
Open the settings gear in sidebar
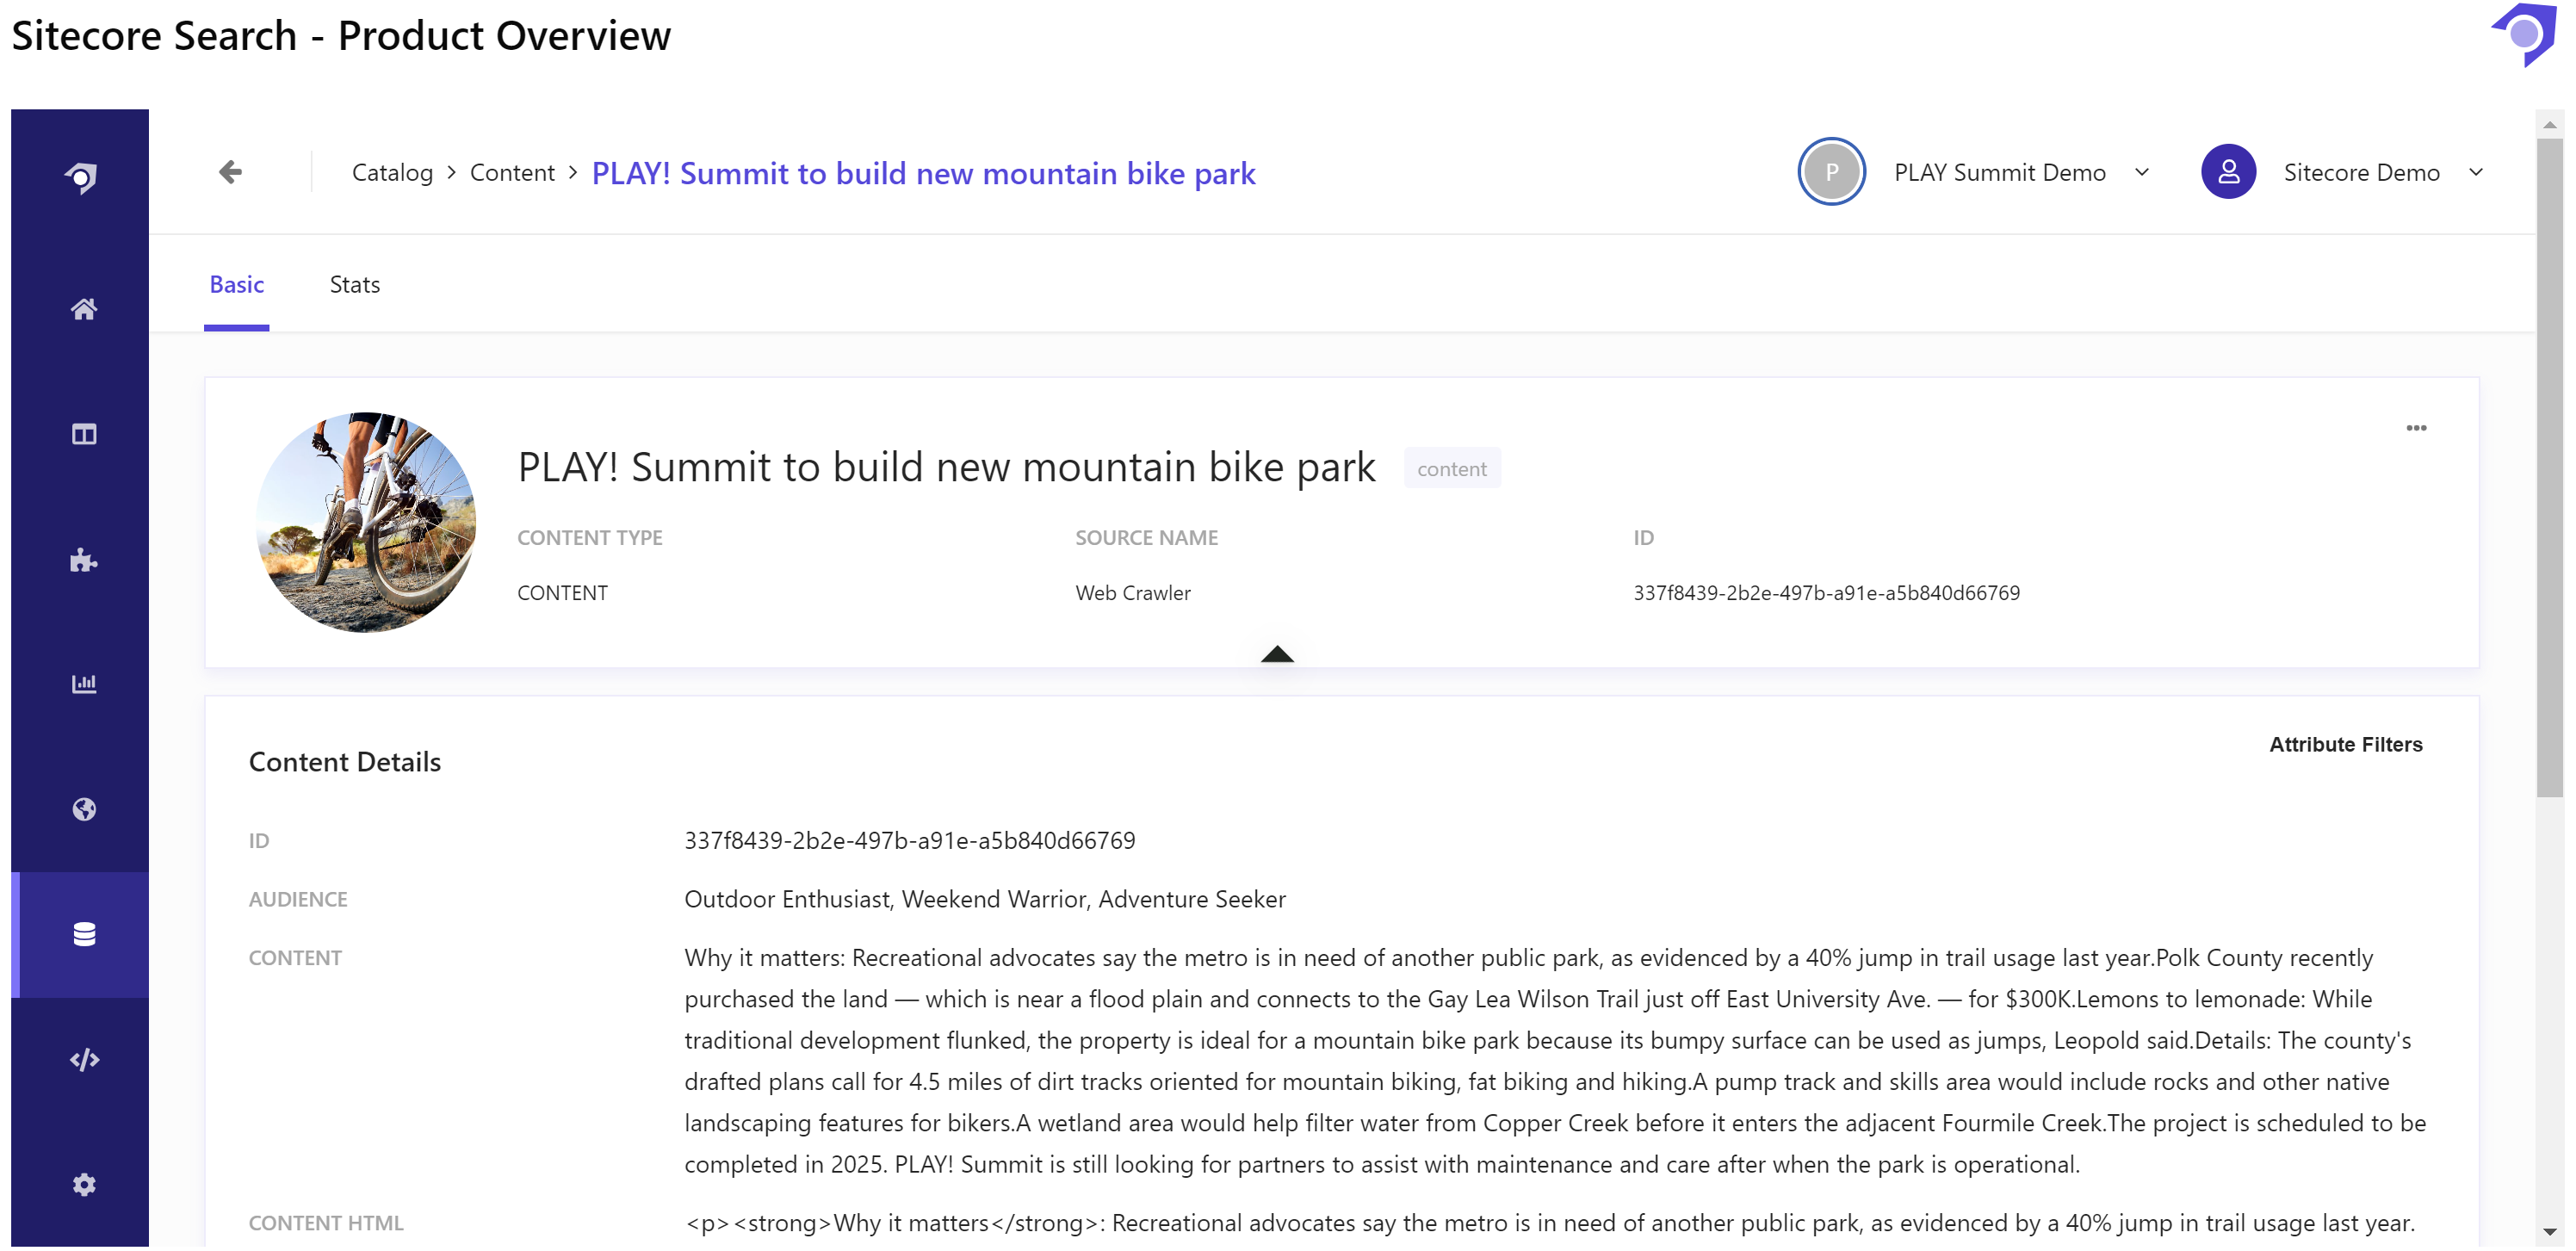[84, 1184]
